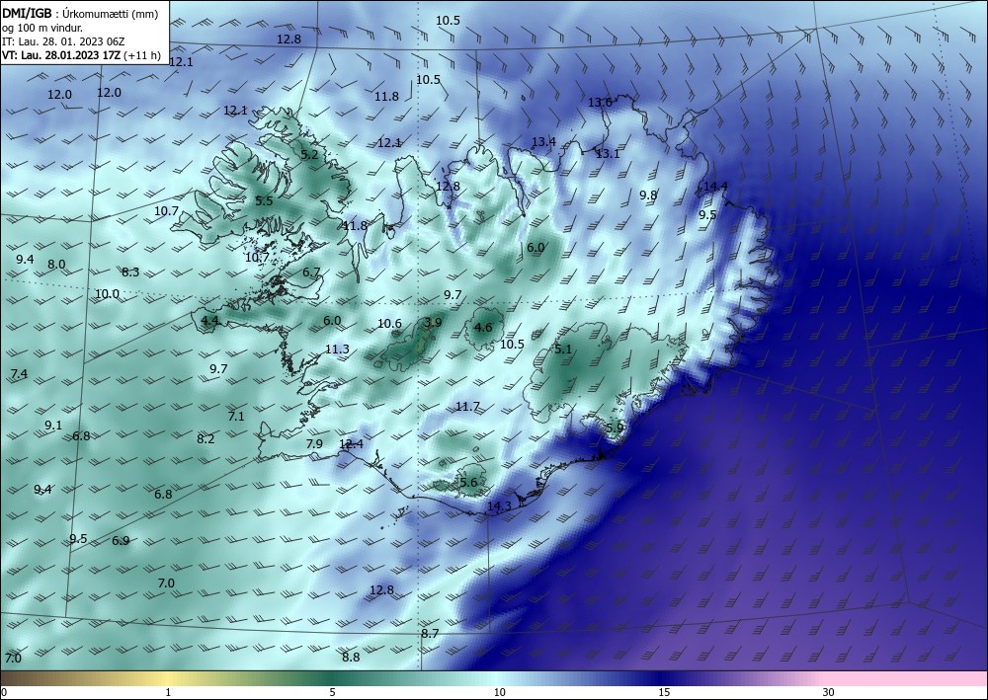Click the Westfjords value 5.5
The image size is (988, 700).
(264, 201)
